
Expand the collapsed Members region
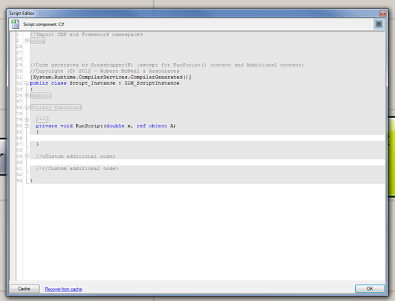coord(27,95)
